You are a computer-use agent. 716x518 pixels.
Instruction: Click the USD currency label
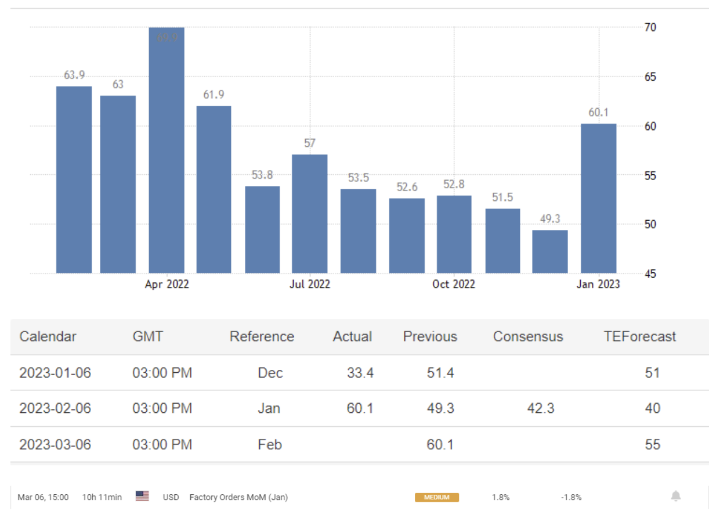[x=171, y=497]
